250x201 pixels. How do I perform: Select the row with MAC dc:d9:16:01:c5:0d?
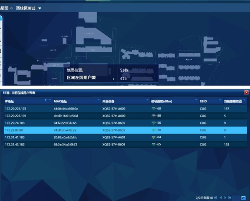(125, 116)
